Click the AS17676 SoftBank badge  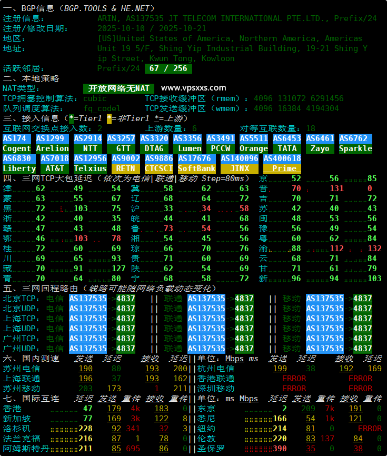tap(197, 163)
